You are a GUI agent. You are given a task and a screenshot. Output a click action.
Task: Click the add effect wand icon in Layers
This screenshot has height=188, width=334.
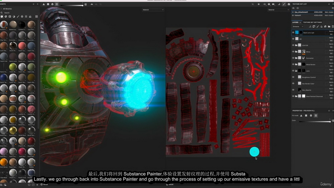[x=310, y=27]
